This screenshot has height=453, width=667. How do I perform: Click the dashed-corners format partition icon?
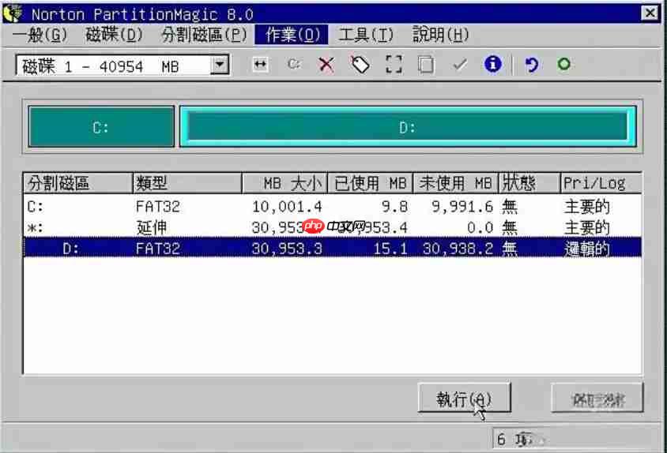pos(394,65)
